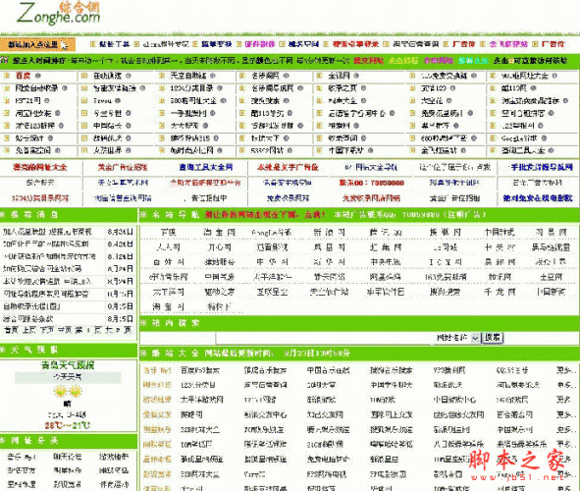Click the red 联系QQ：70859888 text
The height and width of the screenshot is (491, 580).
coord(371,183)
